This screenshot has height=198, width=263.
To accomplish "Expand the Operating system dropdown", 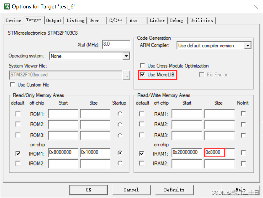I will (126, 56).
